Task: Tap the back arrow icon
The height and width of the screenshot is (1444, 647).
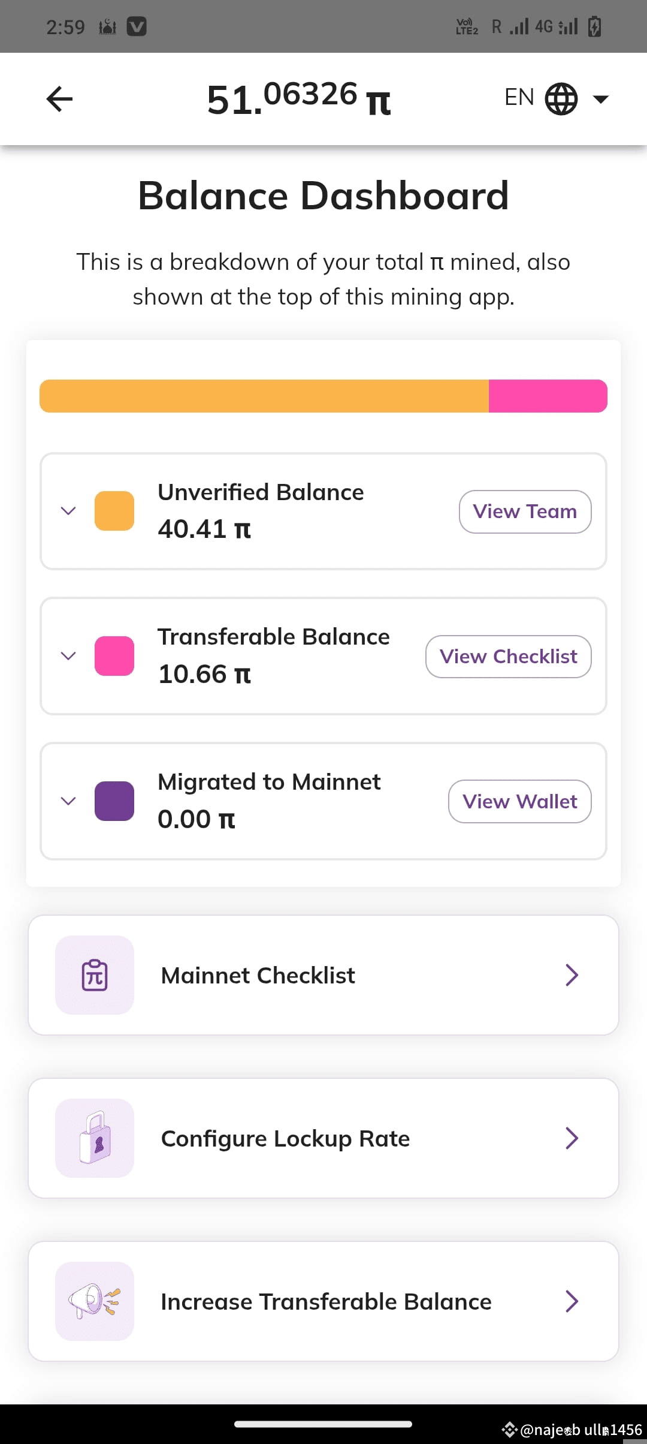Action: (x=59, y=99)
